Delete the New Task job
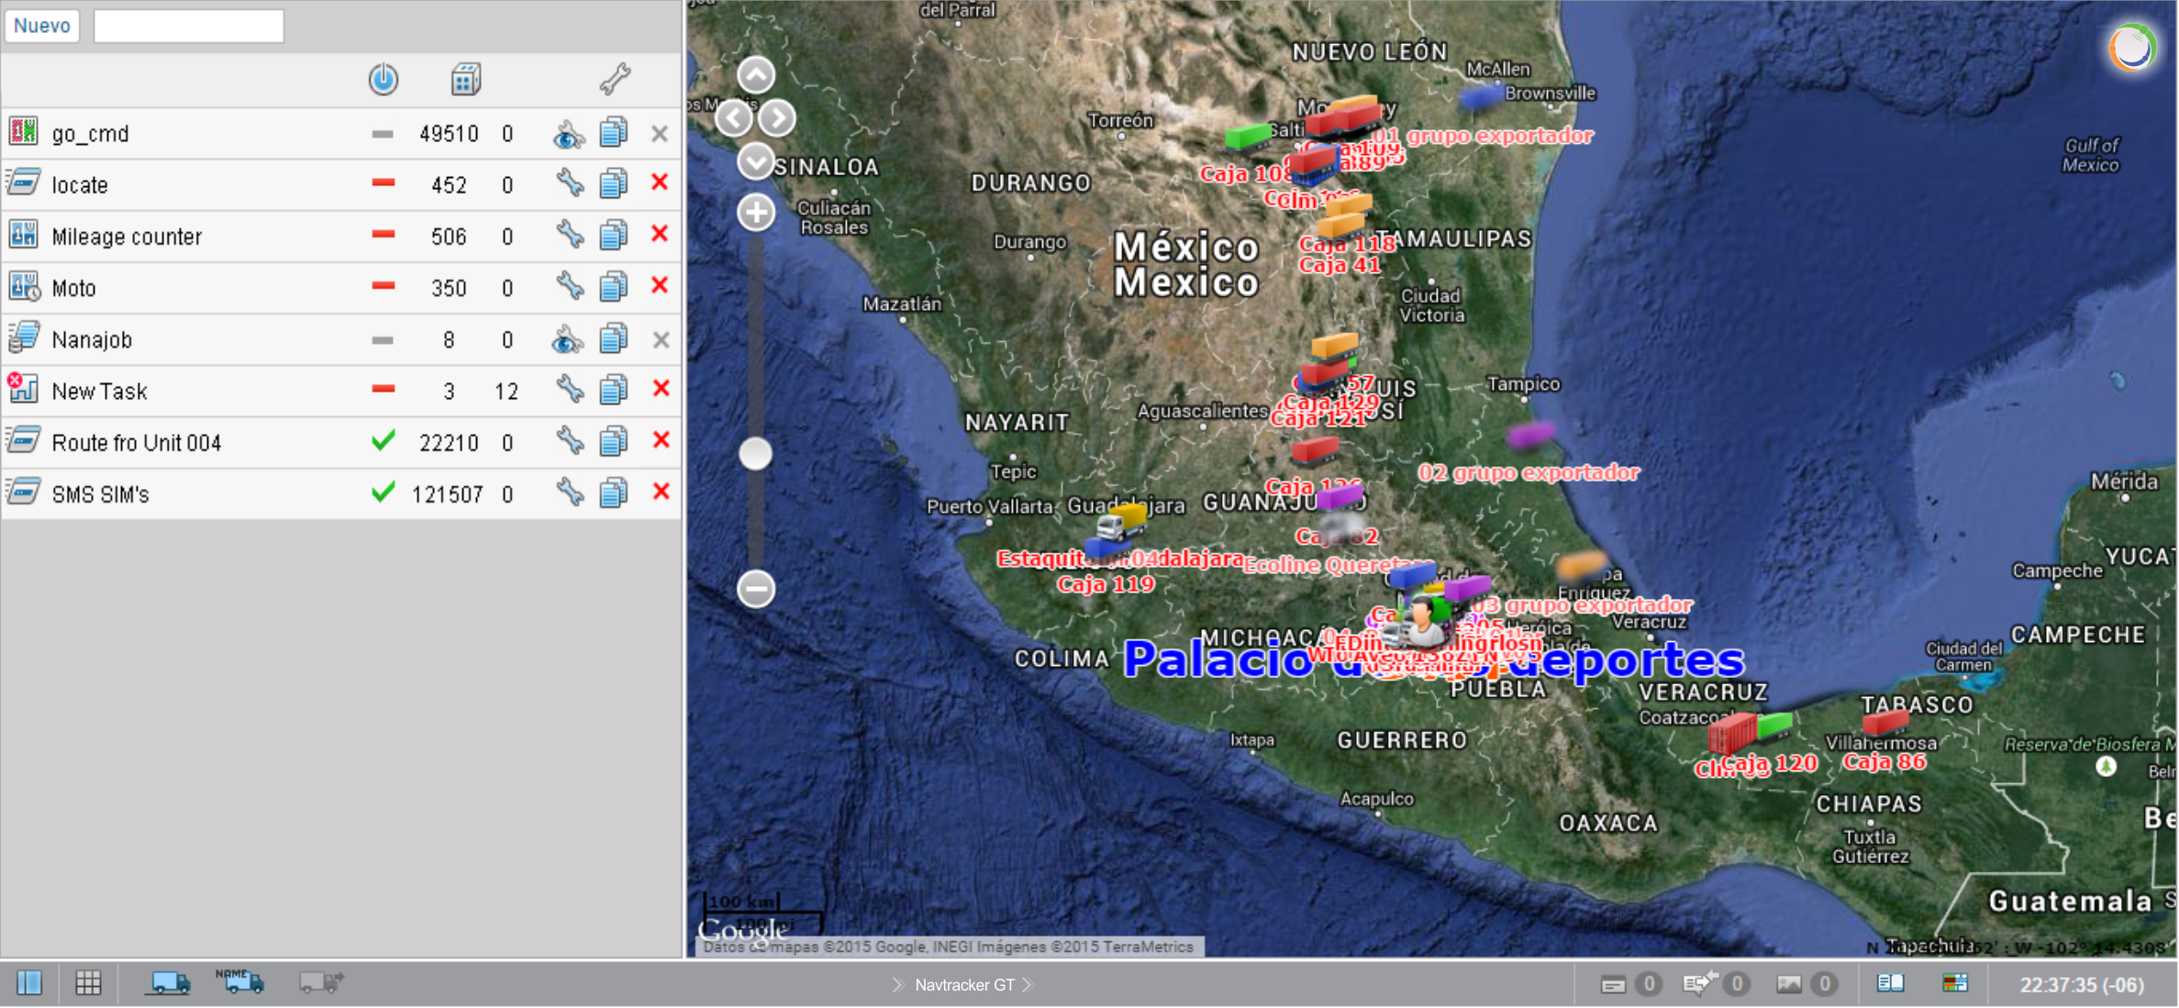The image size is (2179, 1008). click(660, 390)
